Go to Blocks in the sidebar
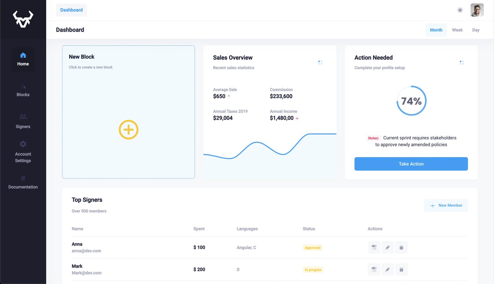The height and width of the screenshot is (284, 494). (23, 90)
